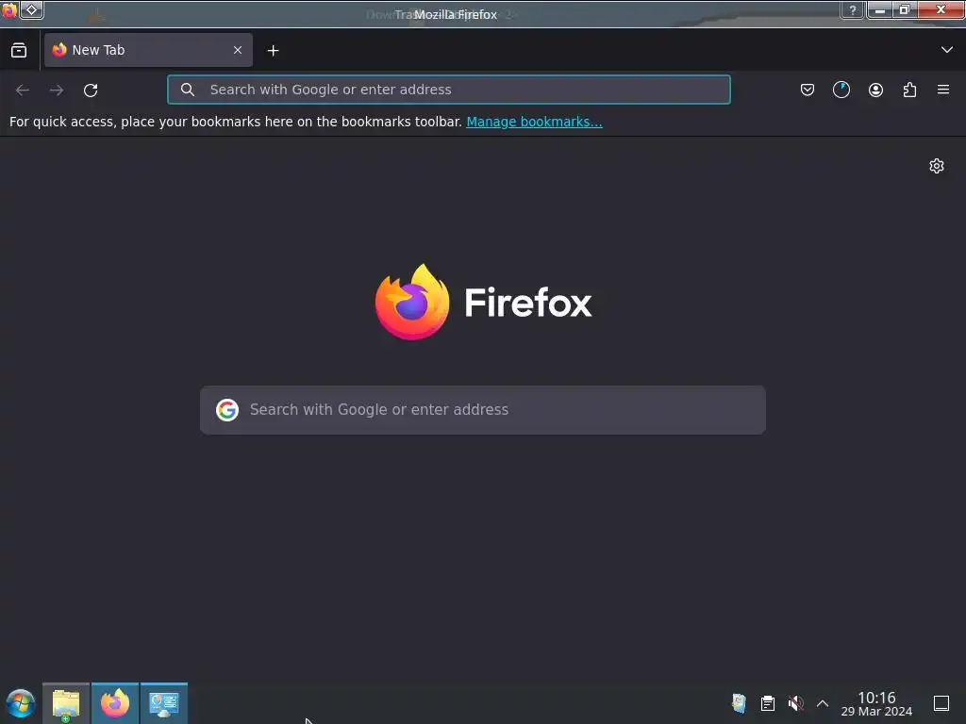
Task: Go forward one page
Action: point(57,90)
